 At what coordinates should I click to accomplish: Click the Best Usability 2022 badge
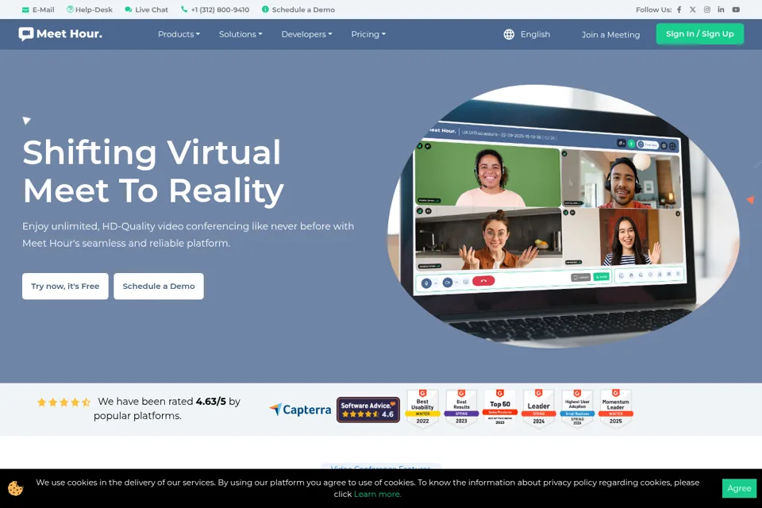point(422,408)
